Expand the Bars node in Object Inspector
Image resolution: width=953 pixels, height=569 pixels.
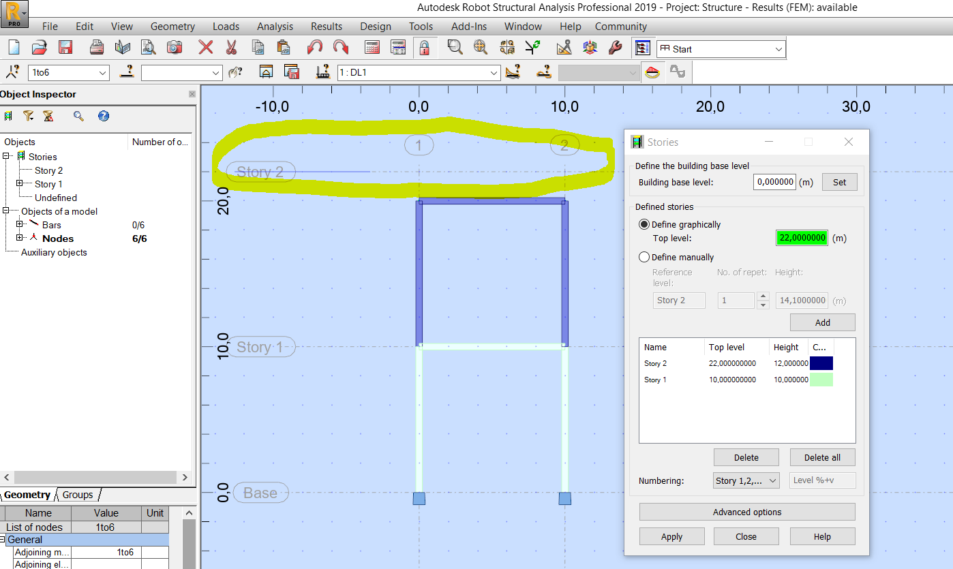point(19,224)
